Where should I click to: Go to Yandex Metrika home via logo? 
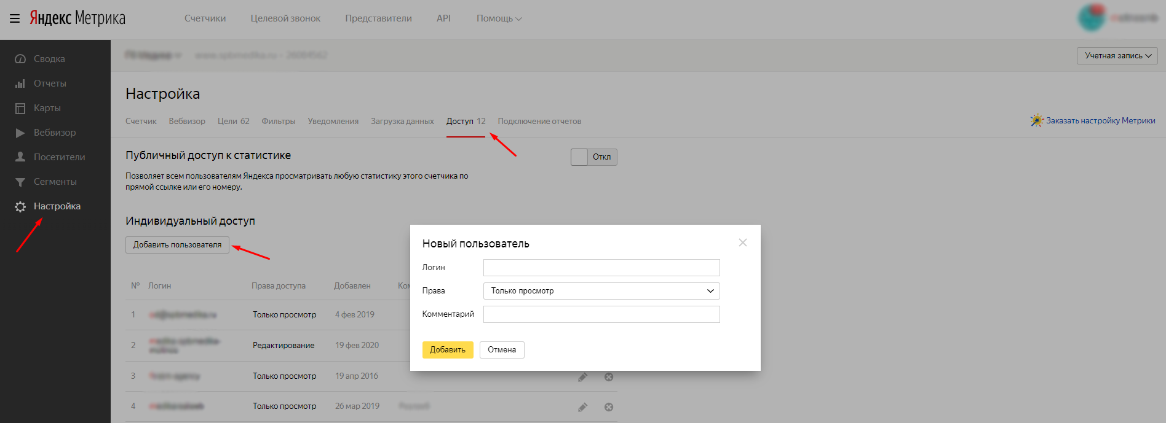click(x=77, y=18)
